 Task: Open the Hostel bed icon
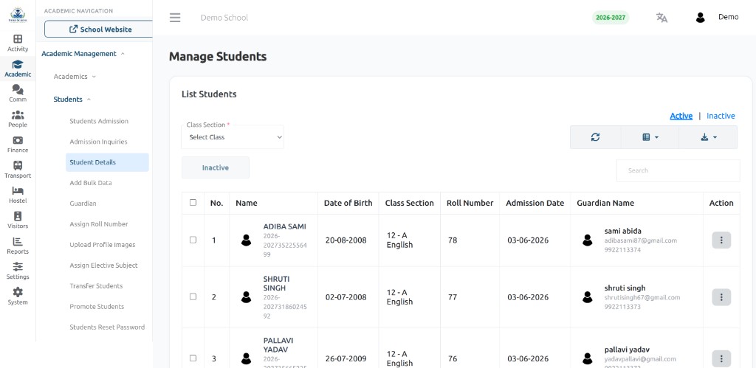click(18, 191)
